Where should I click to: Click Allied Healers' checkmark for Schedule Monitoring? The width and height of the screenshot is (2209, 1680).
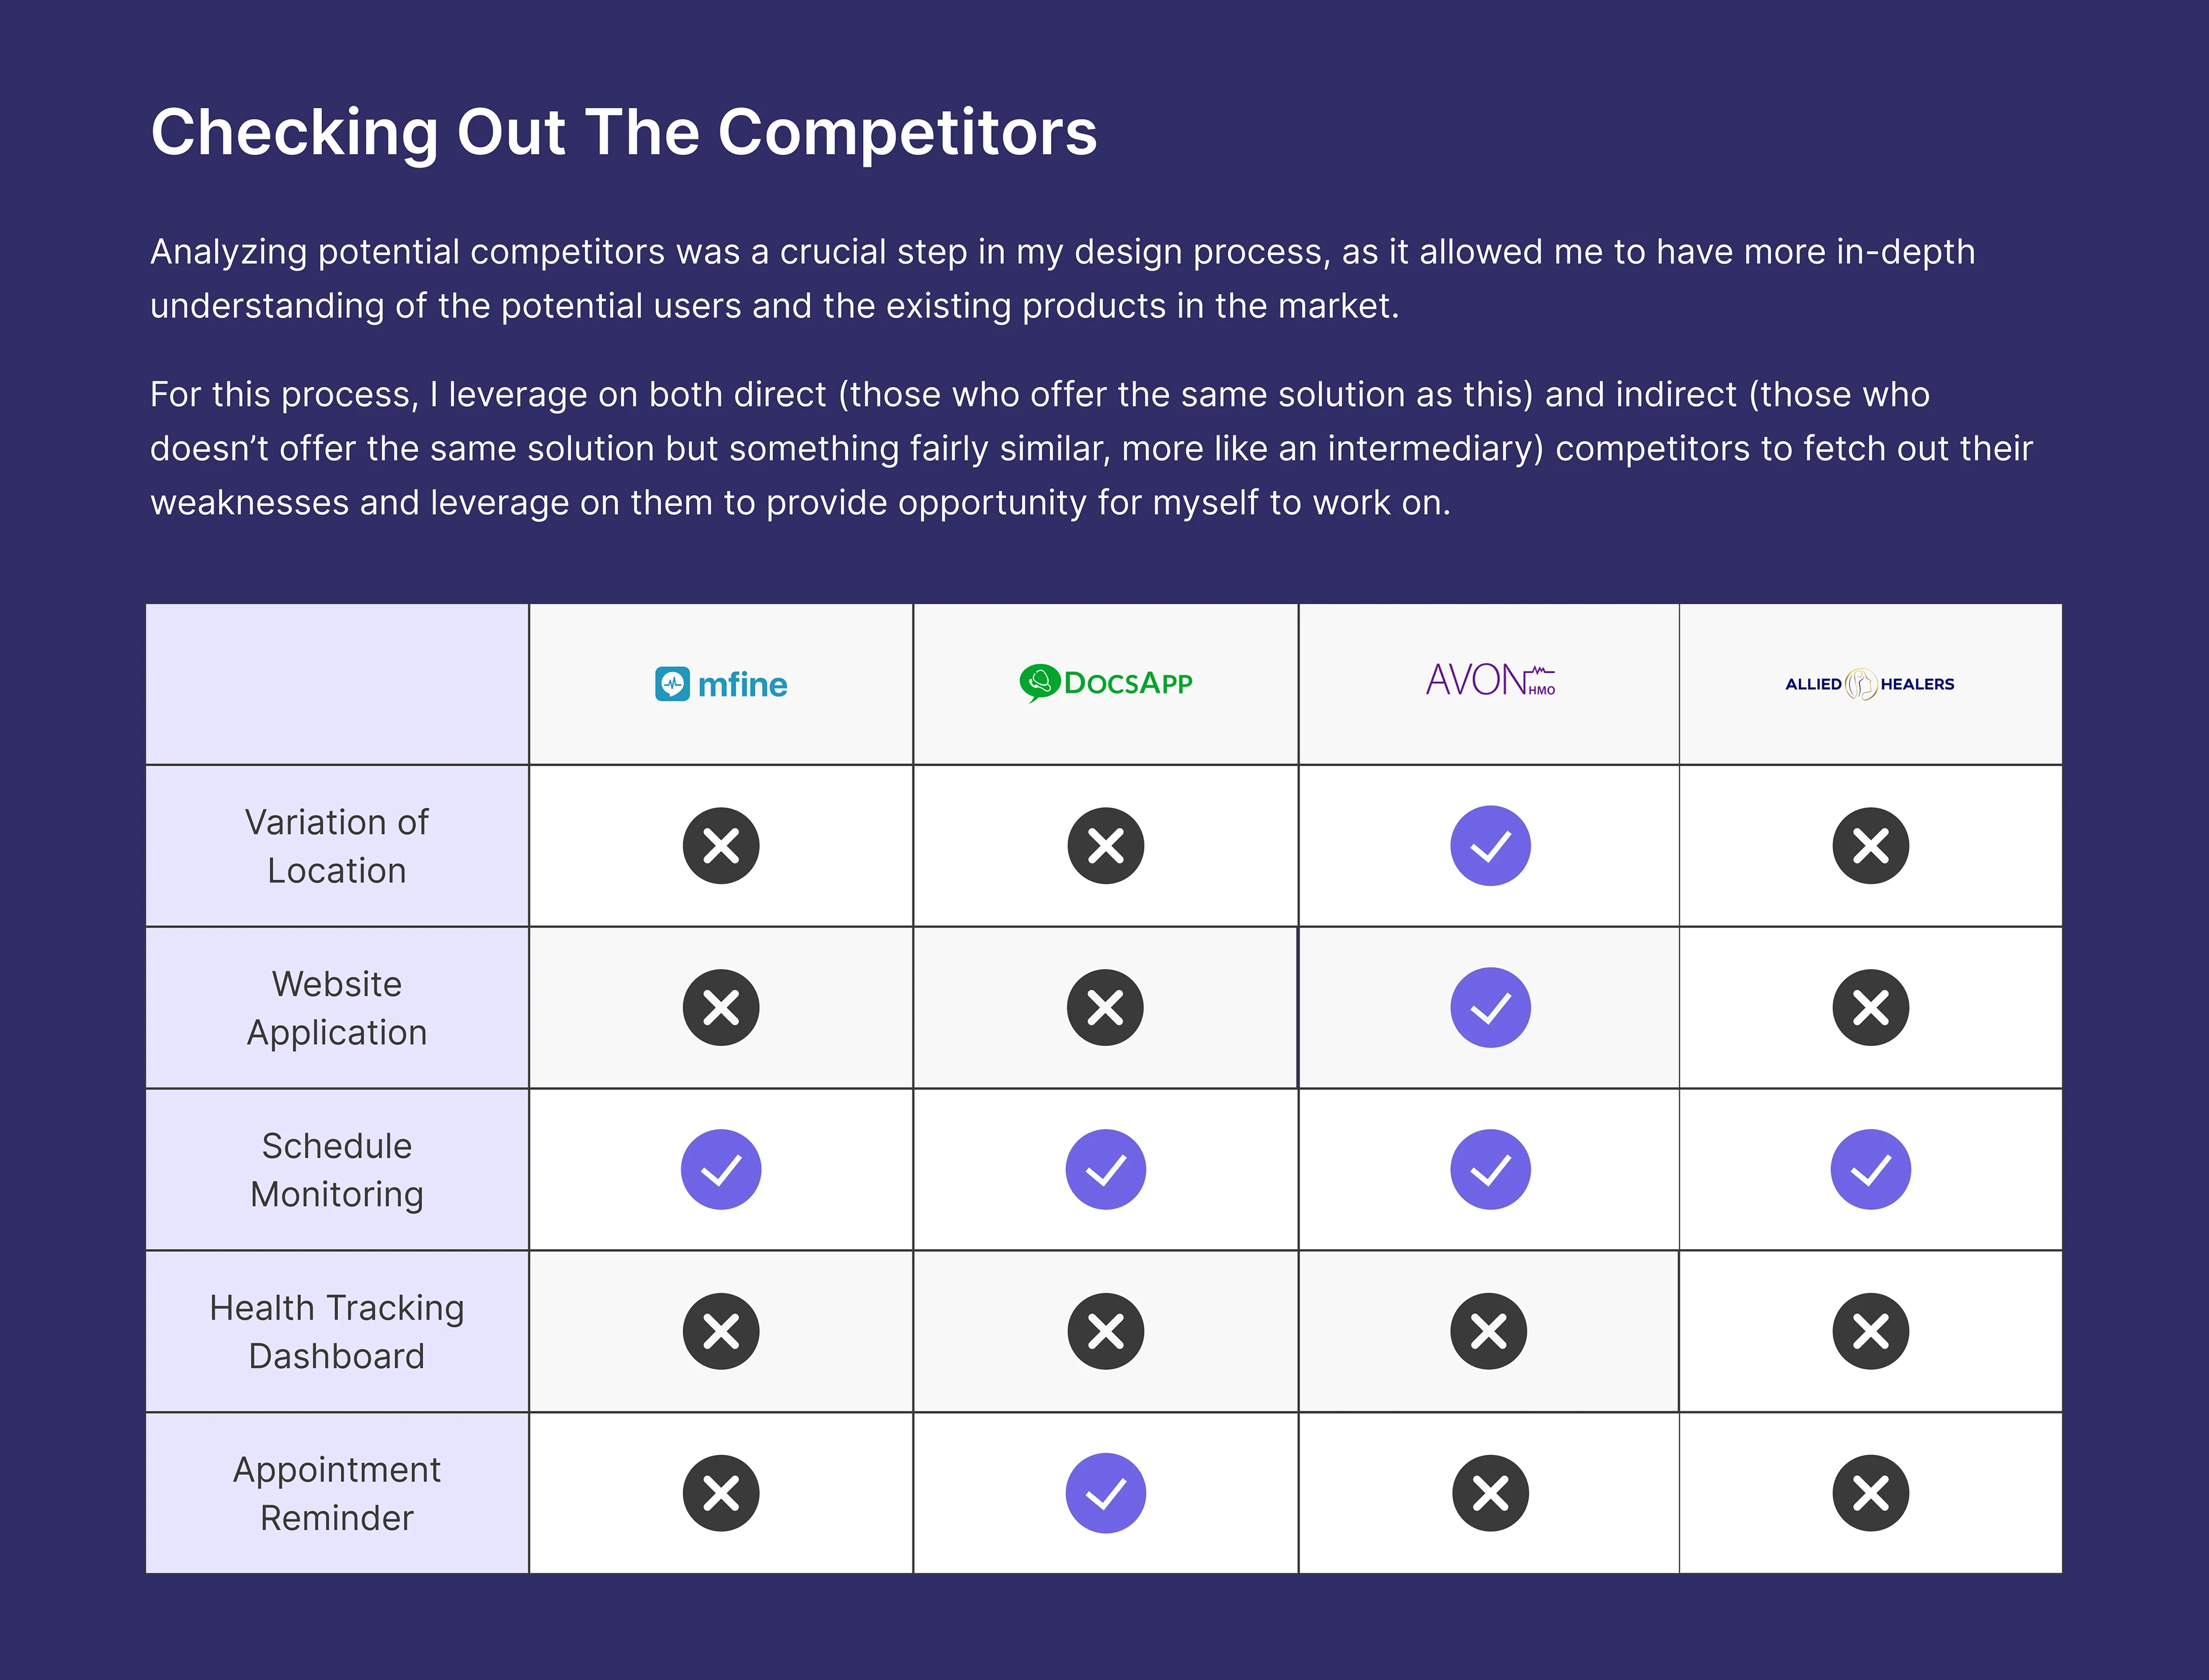point(1871,1170)
